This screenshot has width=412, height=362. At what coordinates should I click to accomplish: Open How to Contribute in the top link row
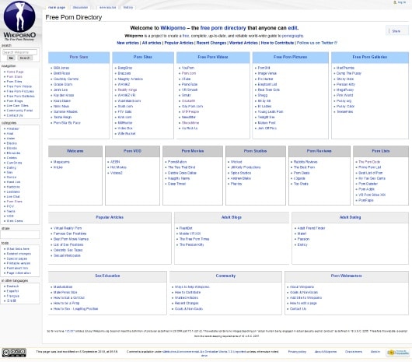point(278,43)
